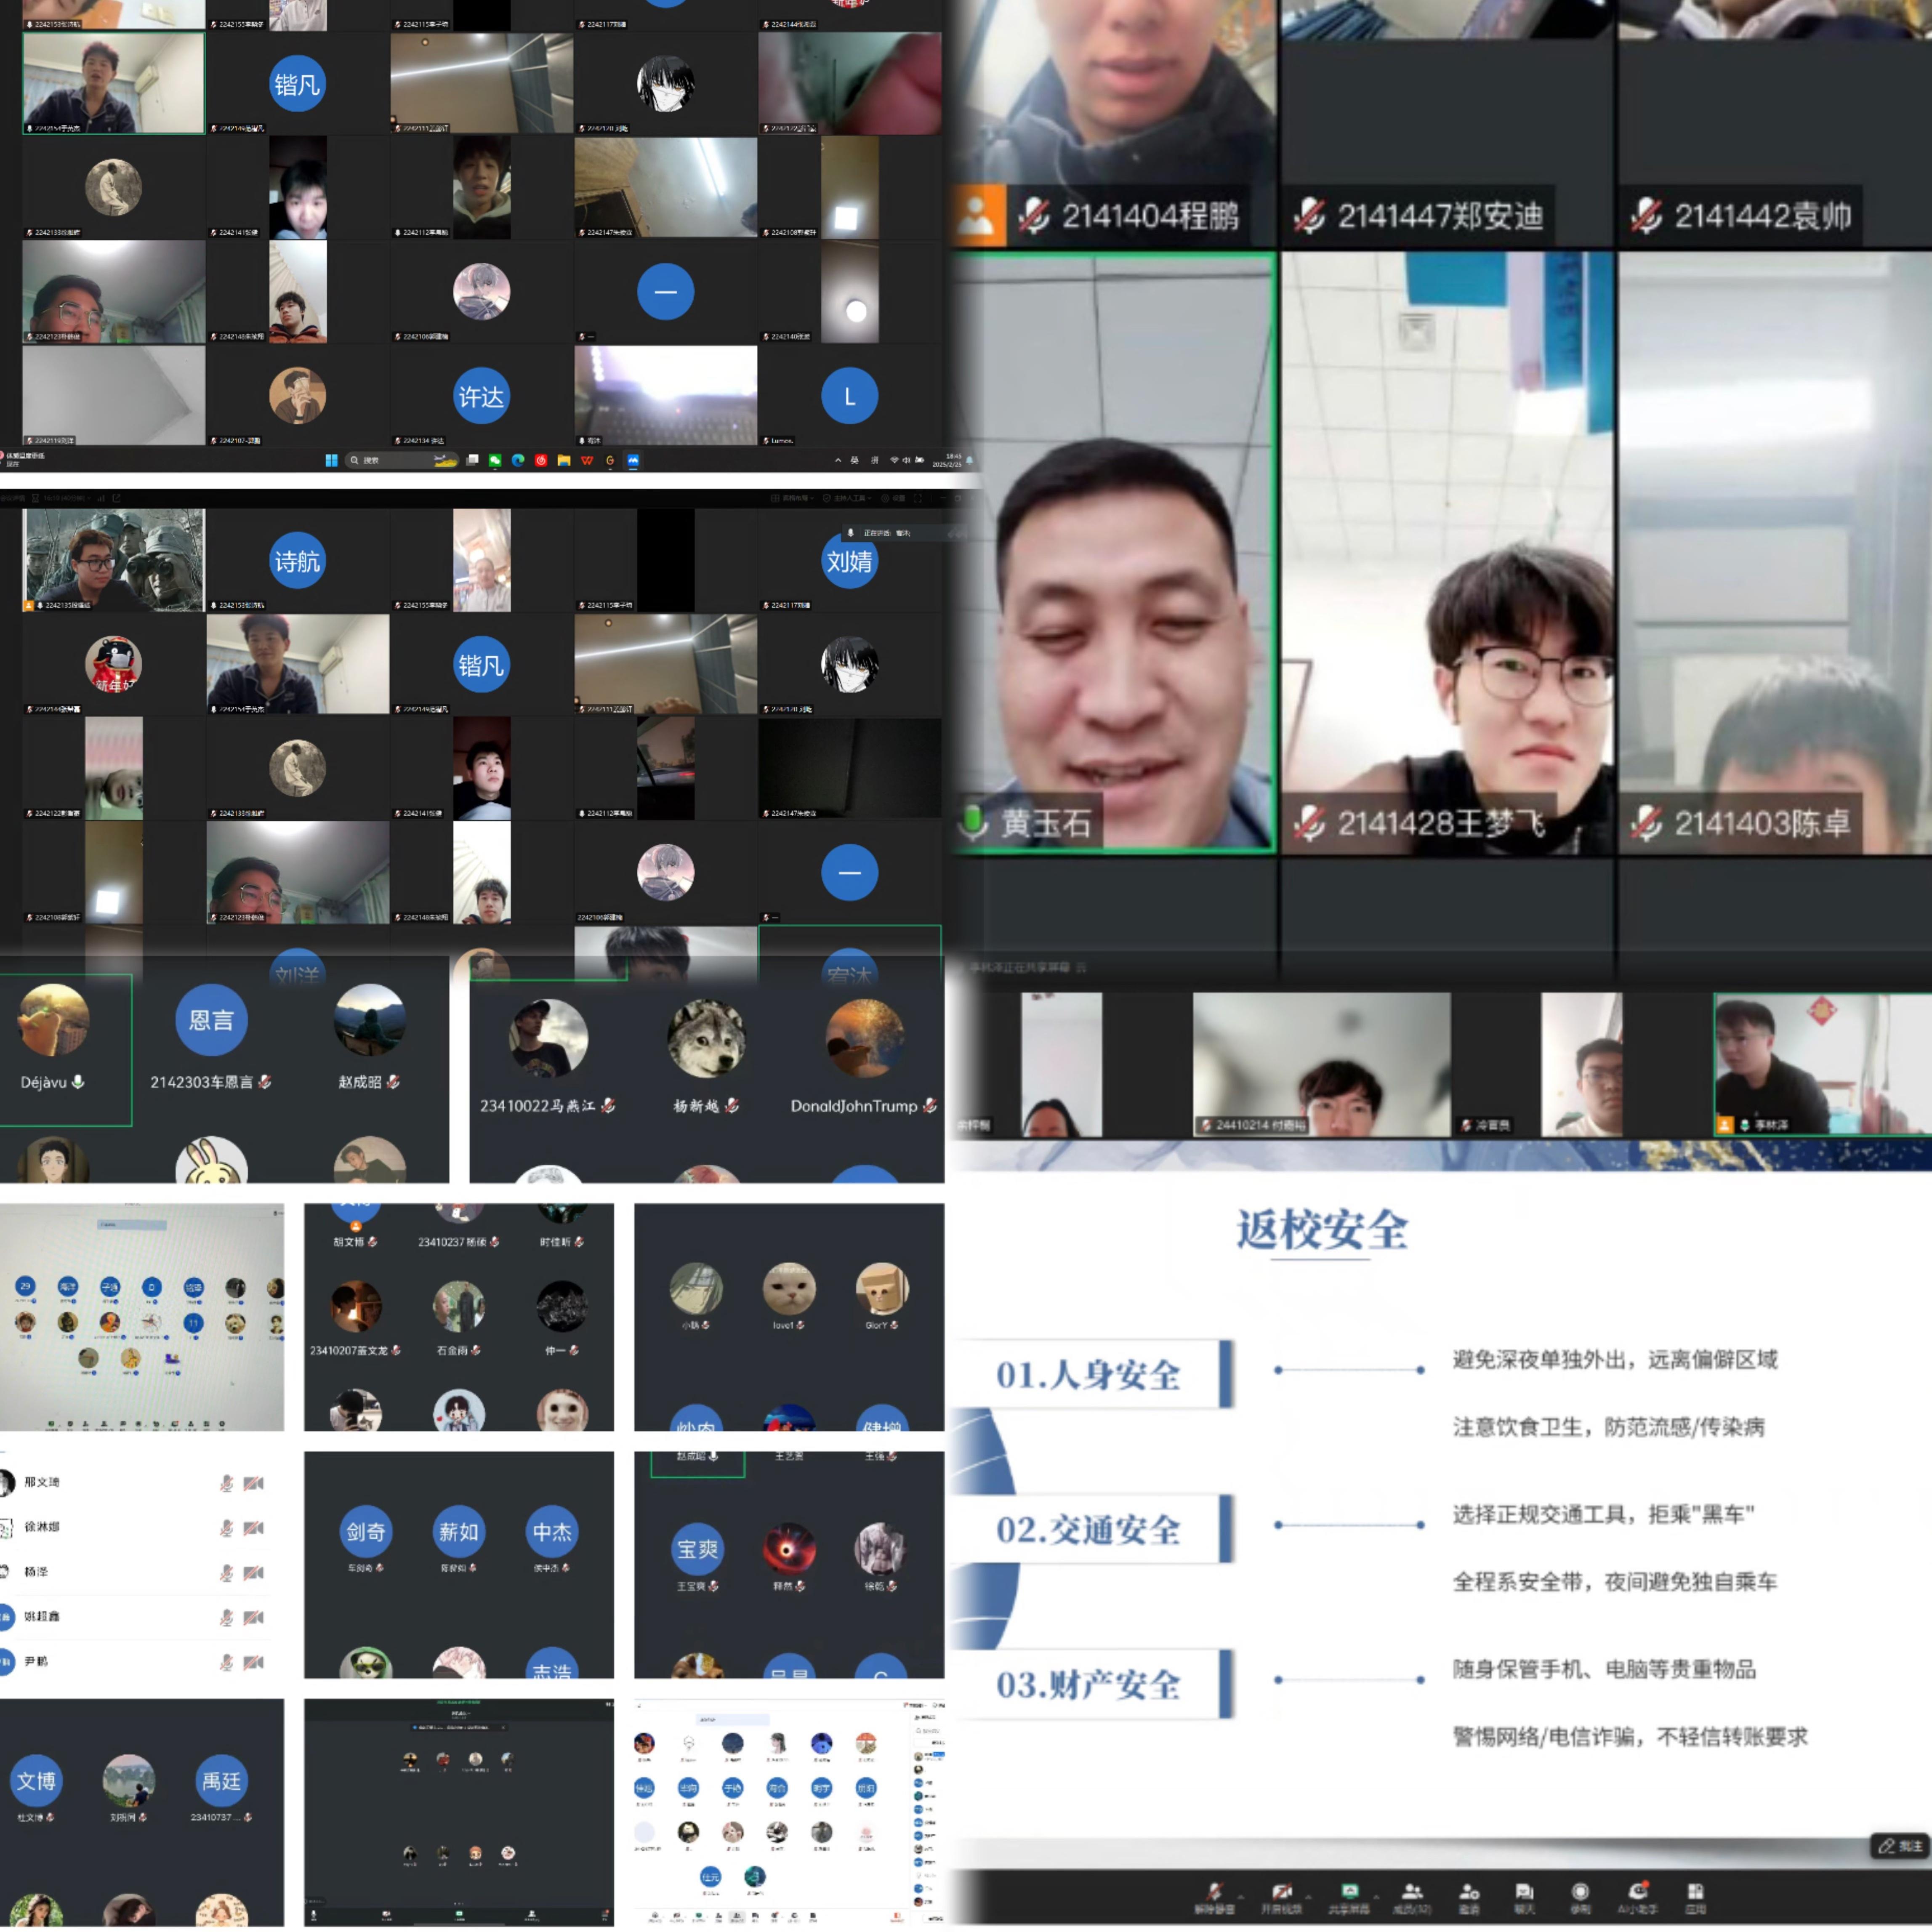Open WeChat from the Windows taskbar

point(495,460)
